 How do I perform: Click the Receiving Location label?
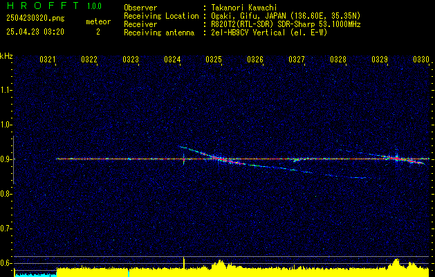[161, 16]
